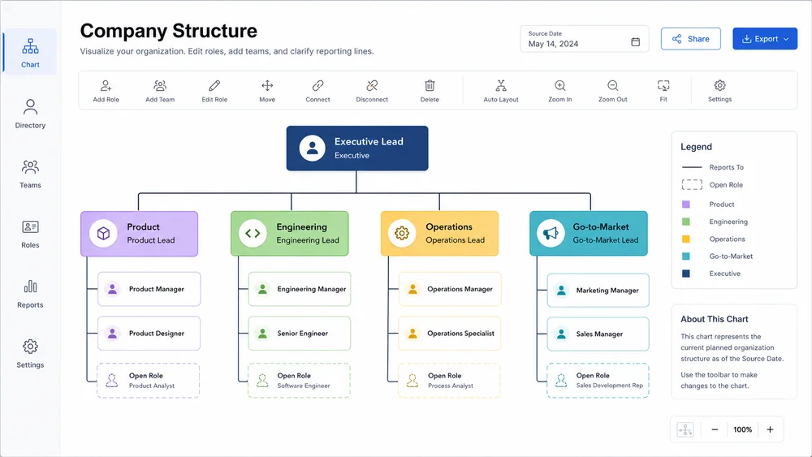
Task: Click the Add Team tool
Action: [x=160, y=91]
